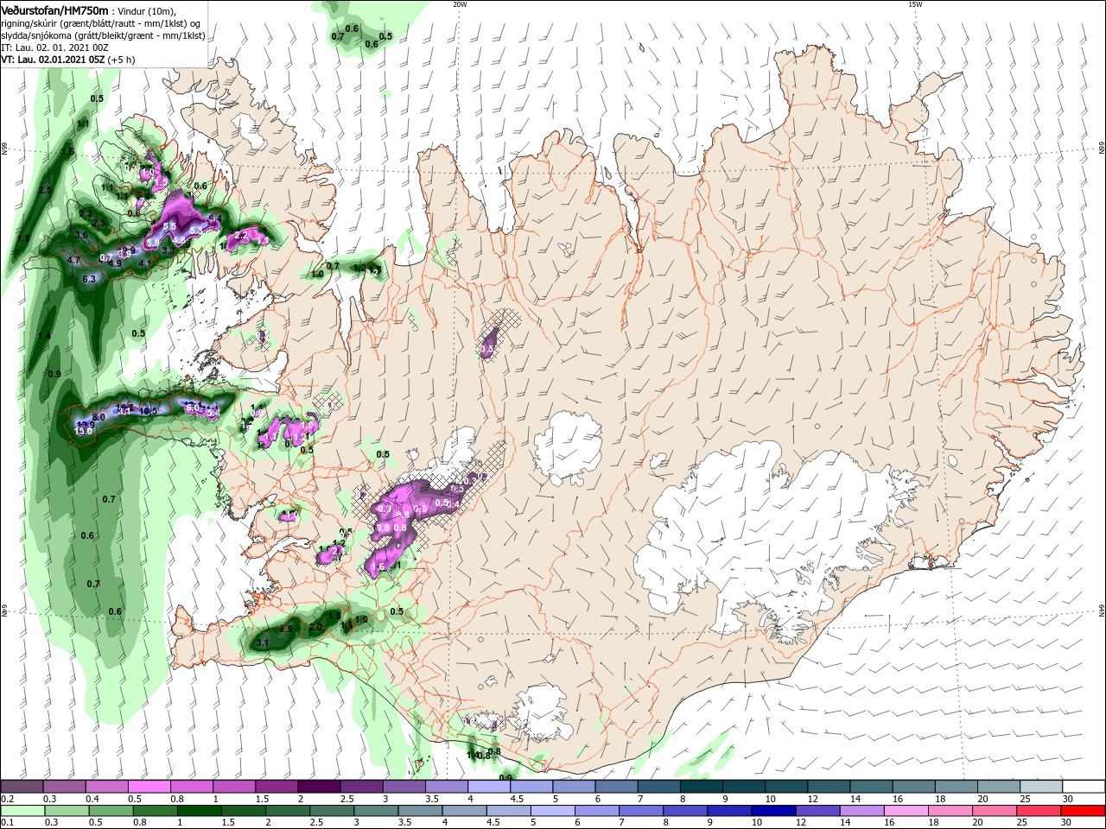Click the 3.1 precipitation value on map

coord(264,643)
